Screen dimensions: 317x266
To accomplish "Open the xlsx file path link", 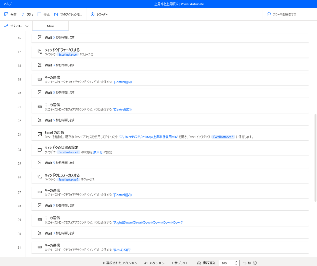I will [x=148, y=137].
